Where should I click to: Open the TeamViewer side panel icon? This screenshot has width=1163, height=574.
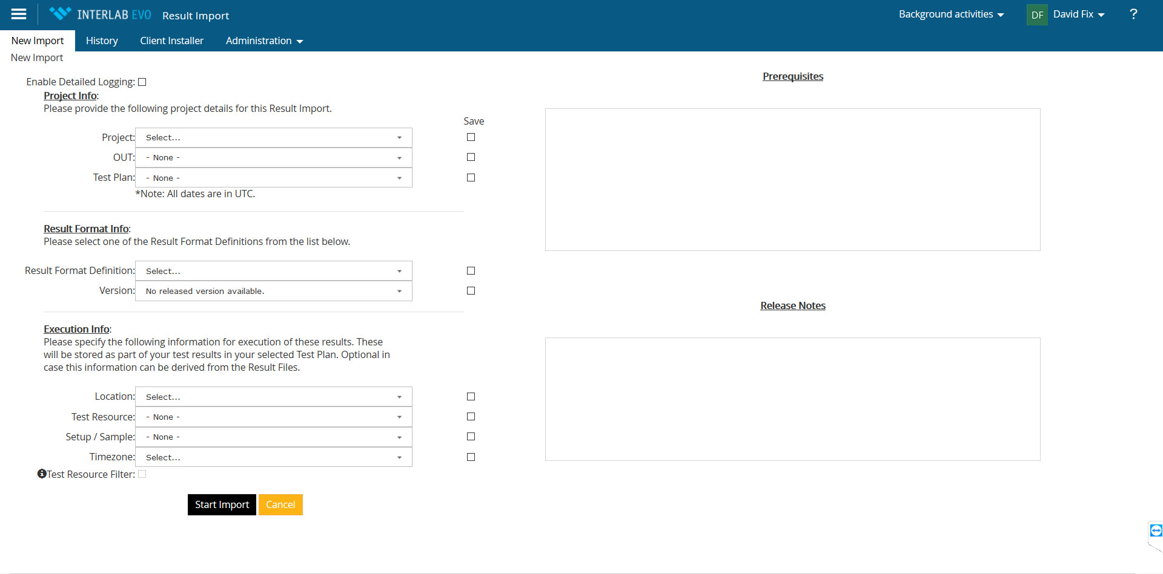click(x=1156, y=531)
